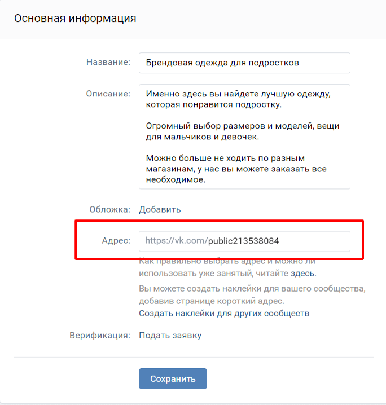This screenshot has width=386, height=405.
Task: Apply for verification via Подать заявку
Action: (170, 336)
